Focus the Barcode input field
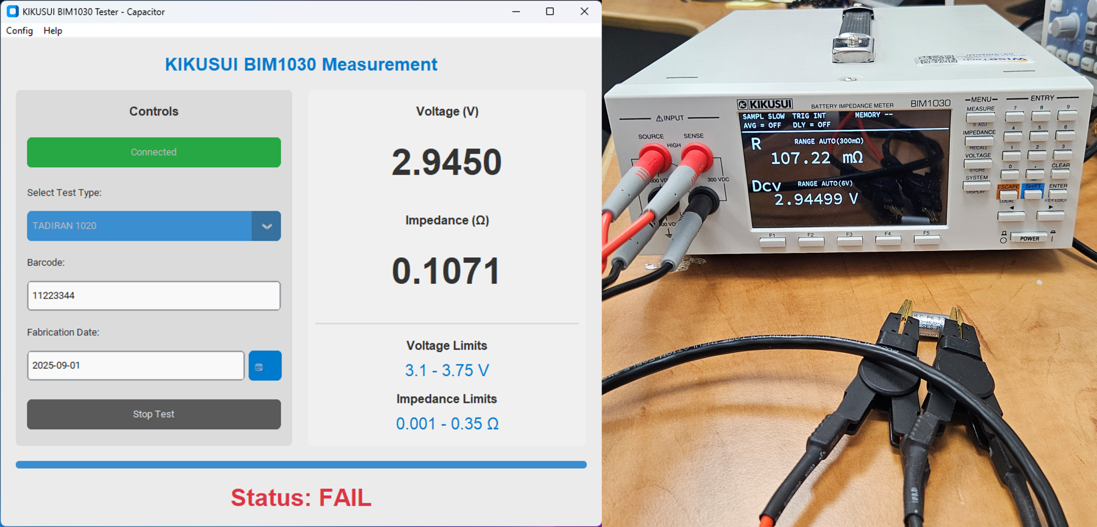The image size is (1097, 527). 154,296
